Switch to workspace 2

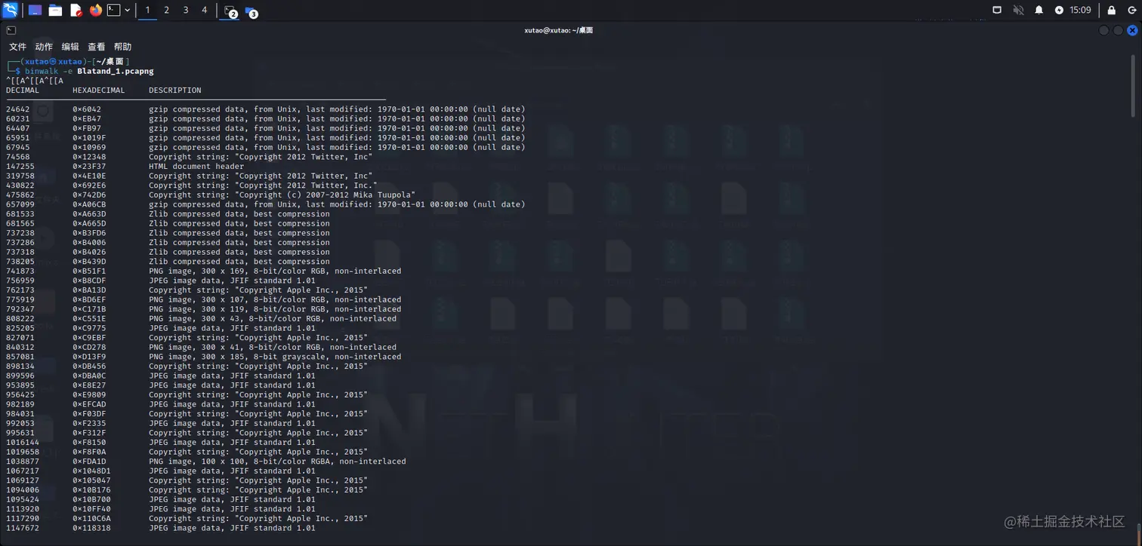166,10
